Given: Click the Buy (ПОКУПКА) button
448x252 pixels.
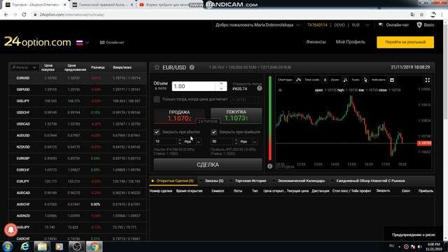Looking at the screenshot, I should click(237, 115).
